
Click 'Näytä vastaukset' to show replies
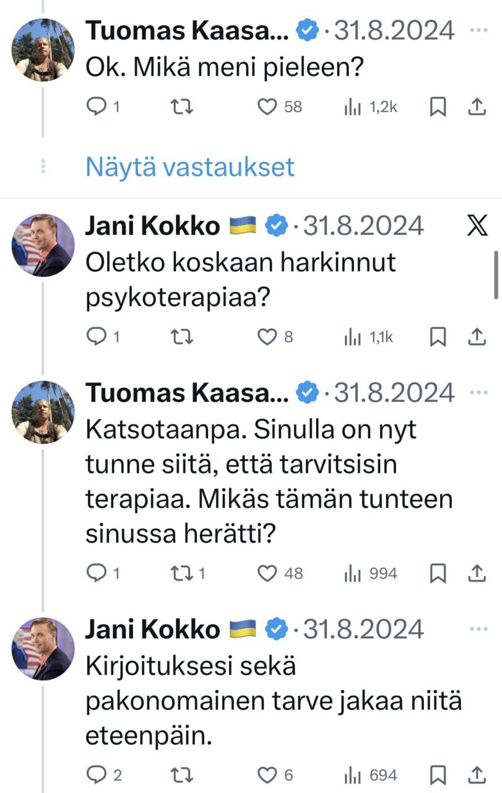tap(190, 167)
